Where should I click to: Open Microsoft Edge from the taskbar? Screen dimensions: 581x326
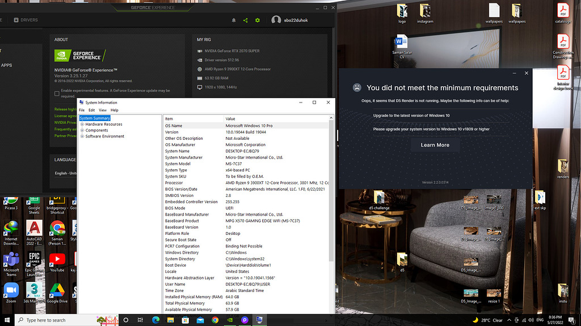click(155, 320)
